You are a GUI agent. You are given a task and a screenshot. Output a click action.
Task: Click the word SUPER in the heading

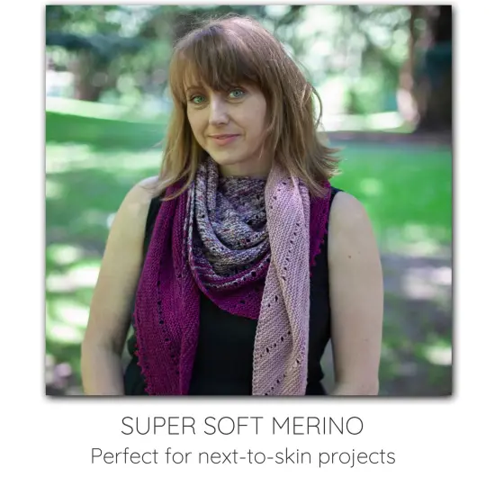[x=158, y=426]
